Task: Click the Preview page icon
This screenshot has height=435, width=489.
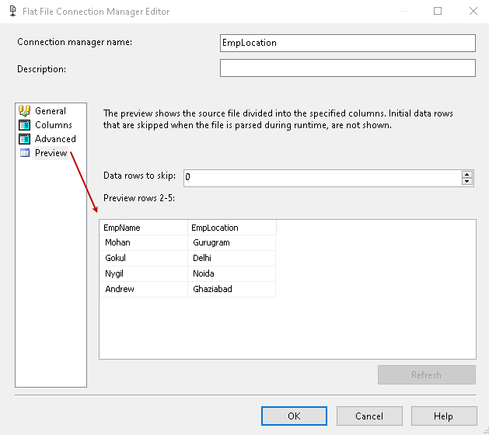Action: point(24,153)
